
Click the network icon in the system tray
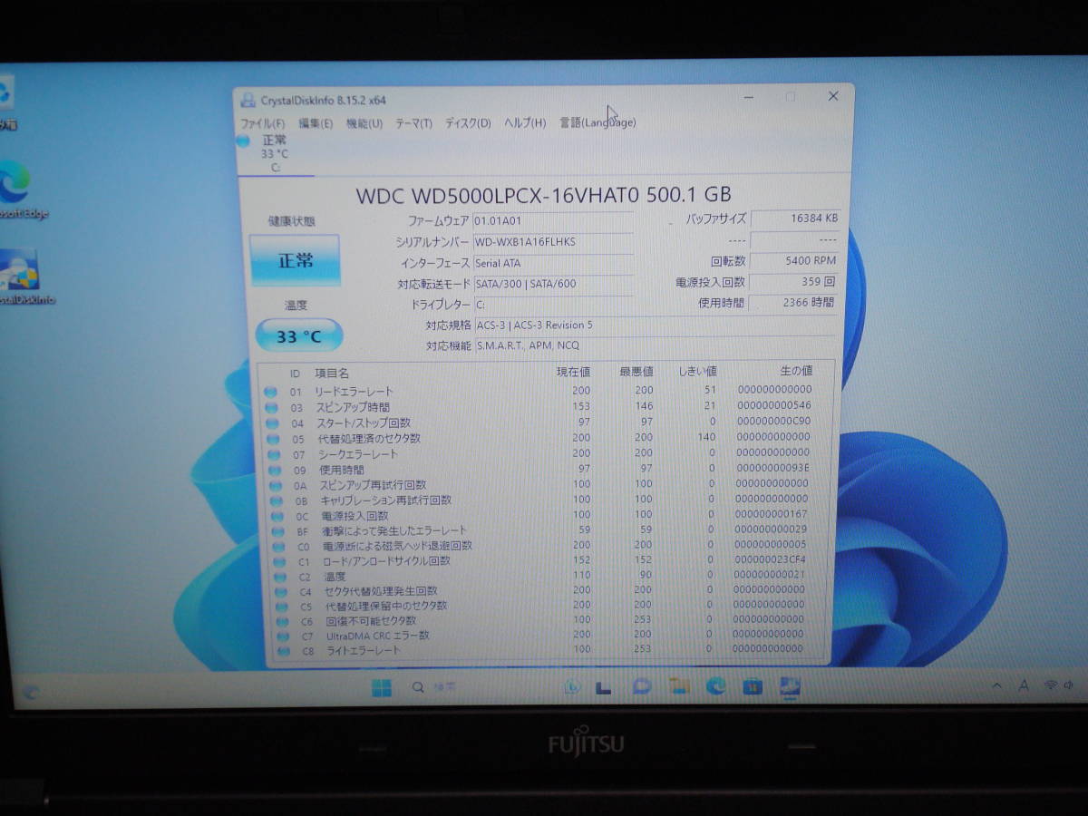click(x=1051, y=685)
